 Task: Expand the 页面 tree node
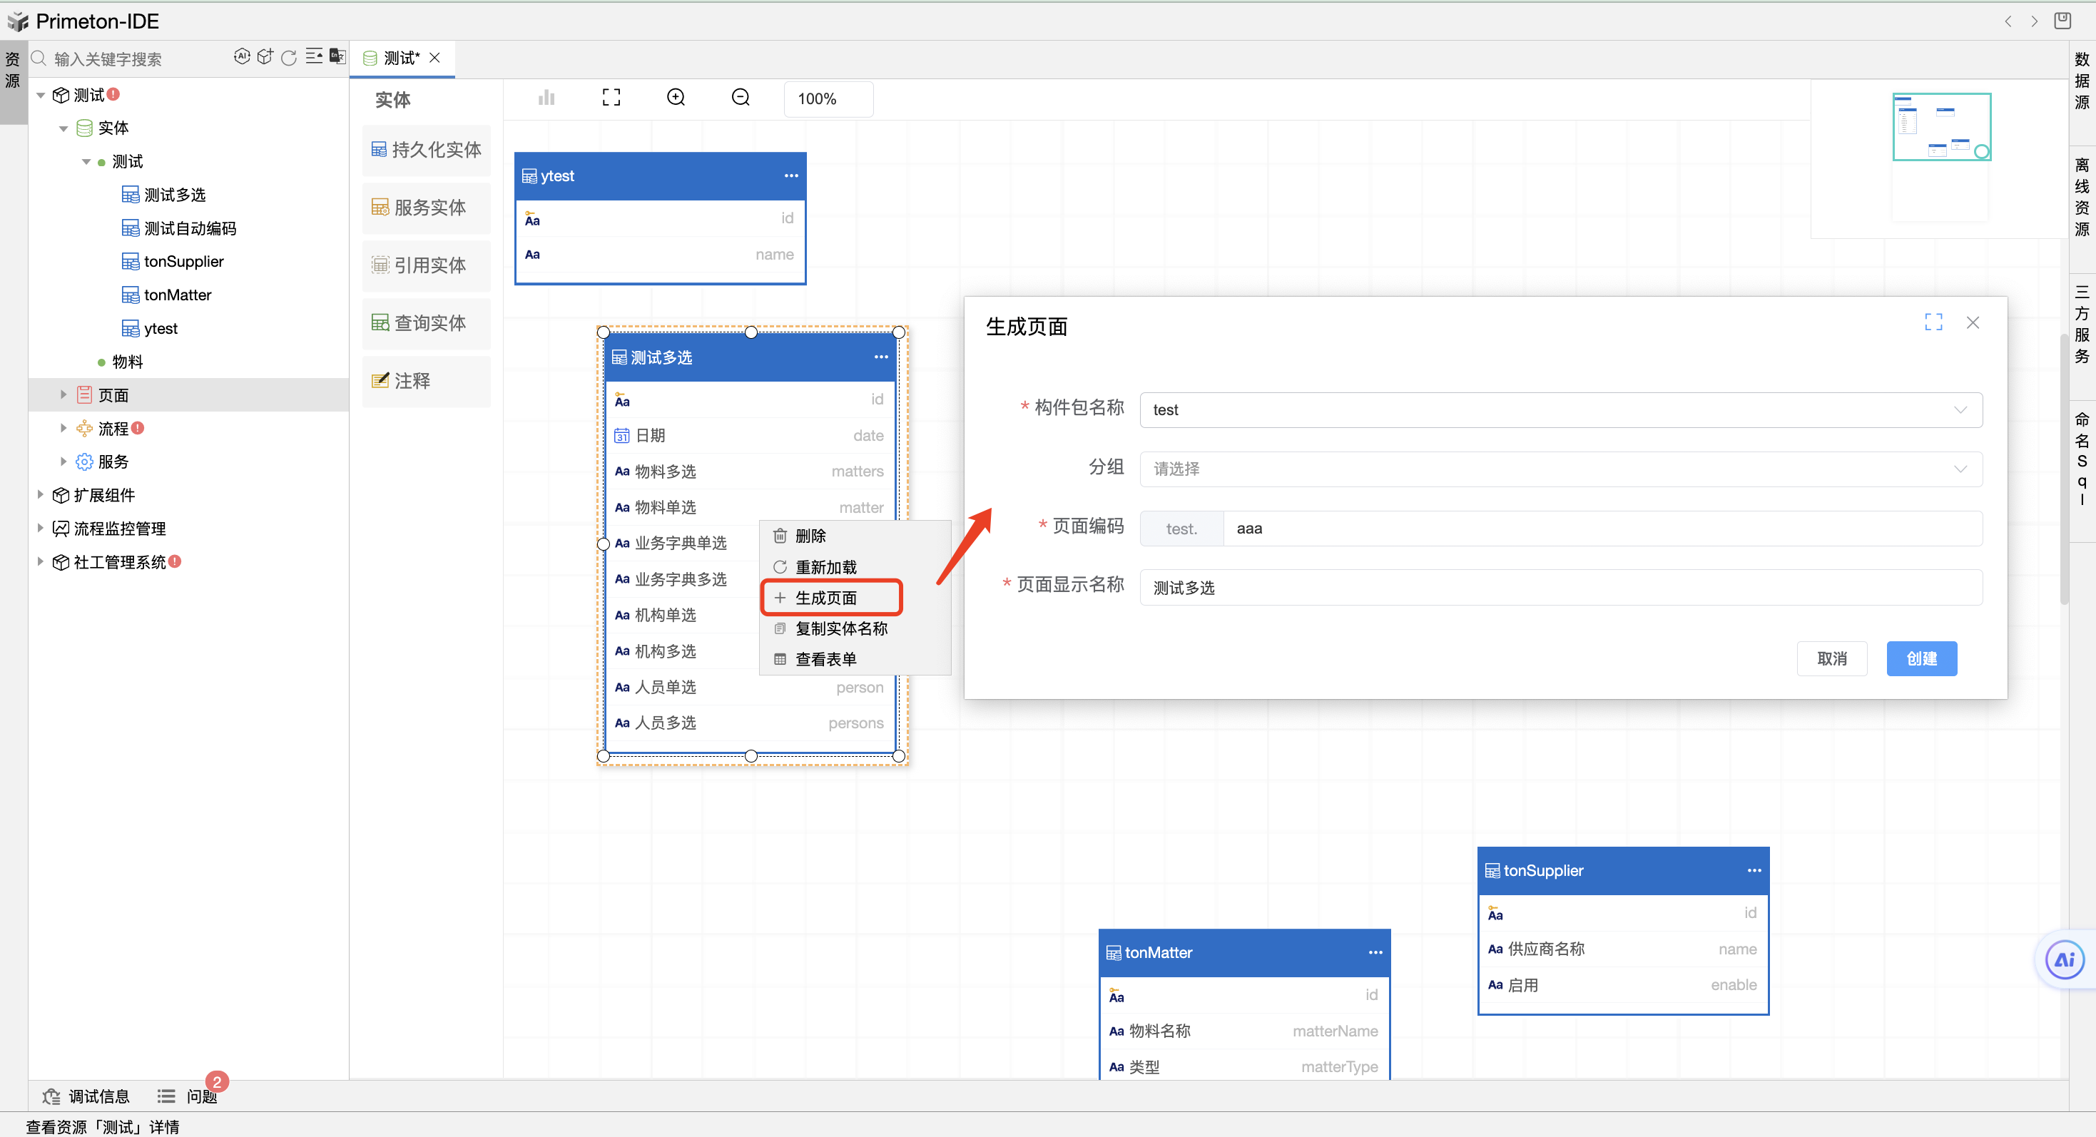[63, 395]
